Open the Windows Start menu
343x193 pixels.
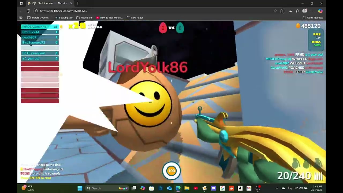pyautogui.click(x=80, y=188)
